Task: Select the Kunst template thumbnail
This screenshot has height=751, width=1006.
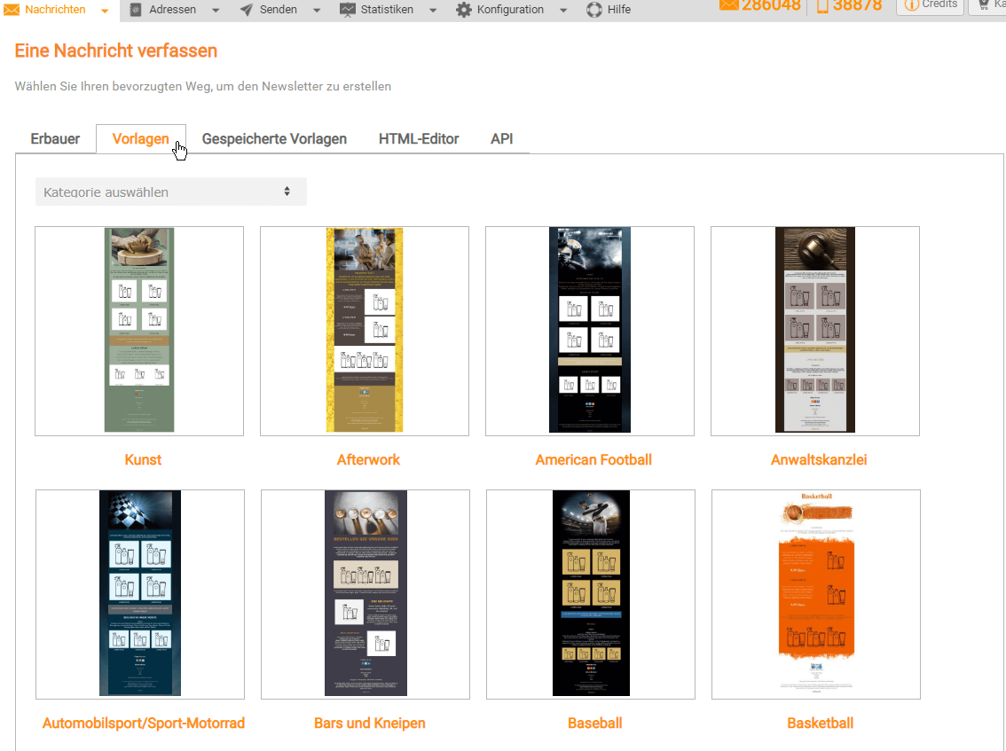Action: coord(139,331)
